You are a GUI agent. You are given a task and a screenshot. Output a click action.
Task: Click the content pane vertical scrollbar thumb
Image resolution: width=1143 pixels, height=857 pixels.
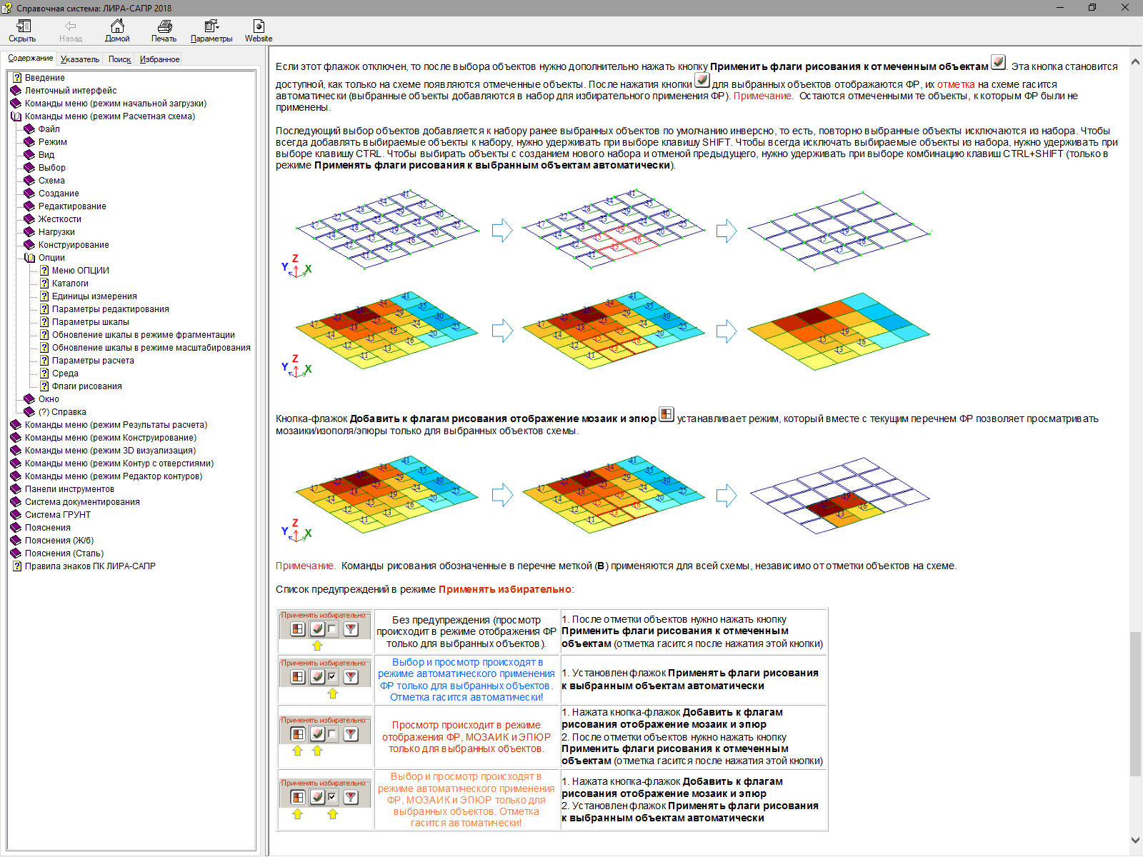(x=1135, y=703)
